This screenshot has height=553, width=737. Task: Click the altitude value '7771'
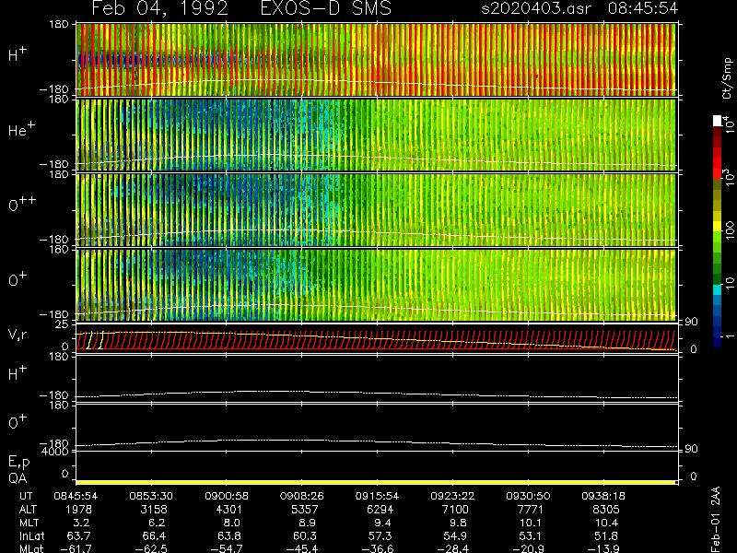coord(531,510)
